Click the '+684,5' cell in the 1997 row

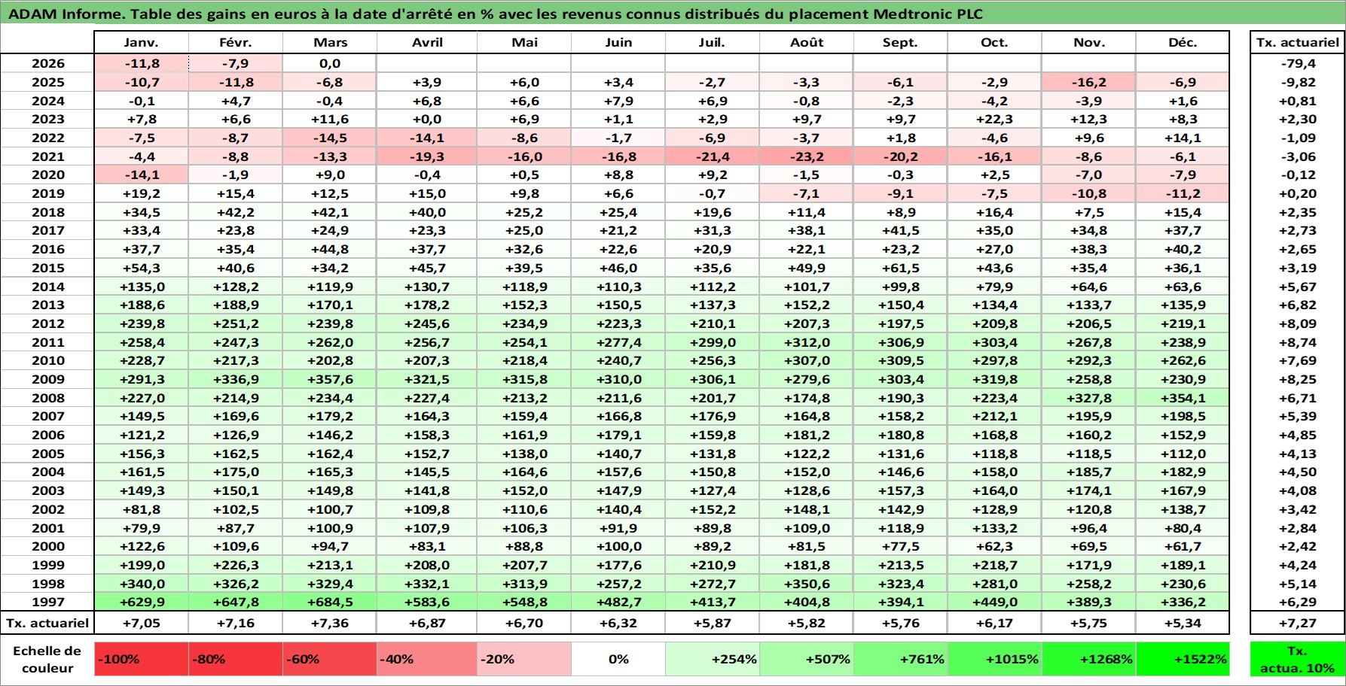pyautogui.click(x=330, y=602)
